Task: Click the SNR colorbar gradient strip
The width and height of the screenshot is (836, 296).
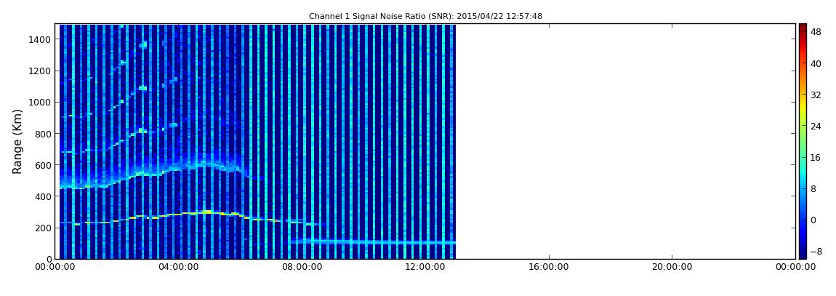Action: tap(803, 141)
